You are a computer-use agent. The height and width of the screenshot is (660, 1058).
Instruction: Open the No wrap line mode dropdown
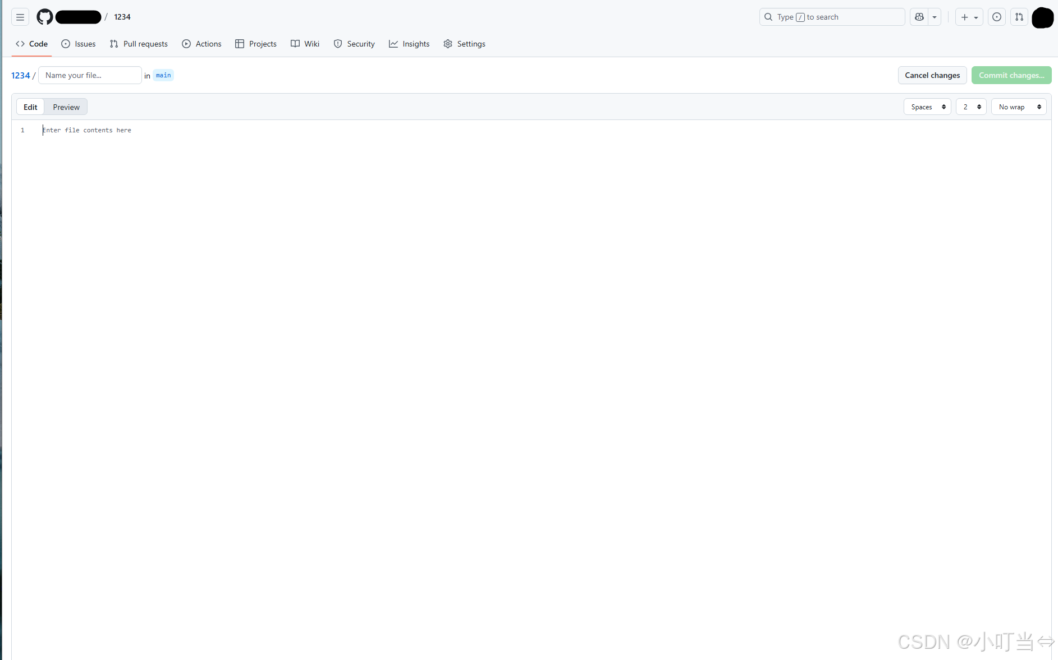(x=1019, y=107)
